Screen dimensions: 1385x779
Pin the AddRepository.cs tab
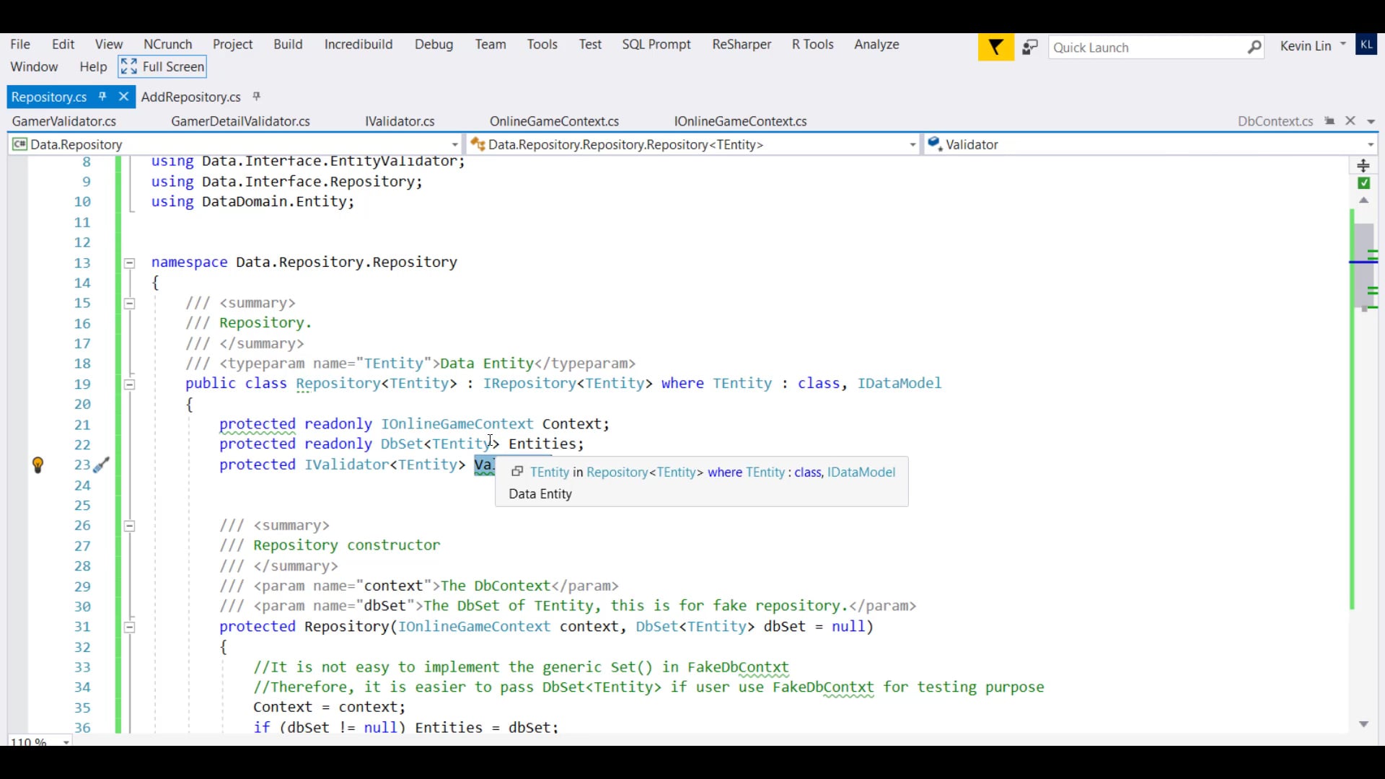coord(257,97)
